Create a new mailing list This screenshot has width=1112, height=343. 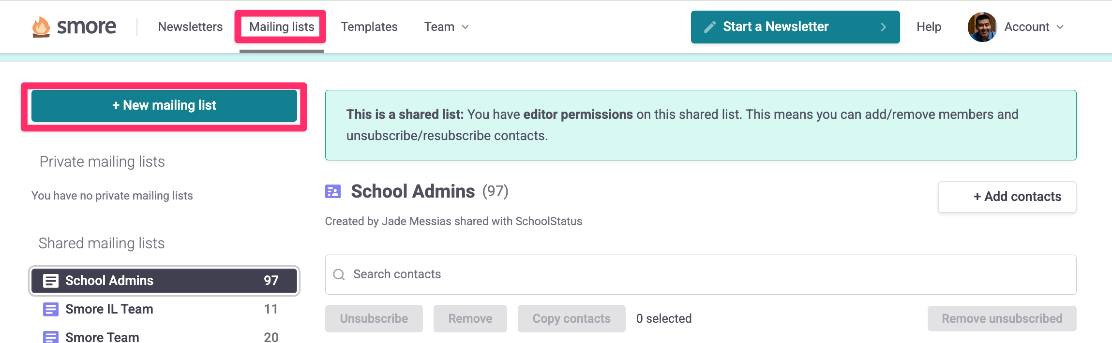[x=164, y=105]
